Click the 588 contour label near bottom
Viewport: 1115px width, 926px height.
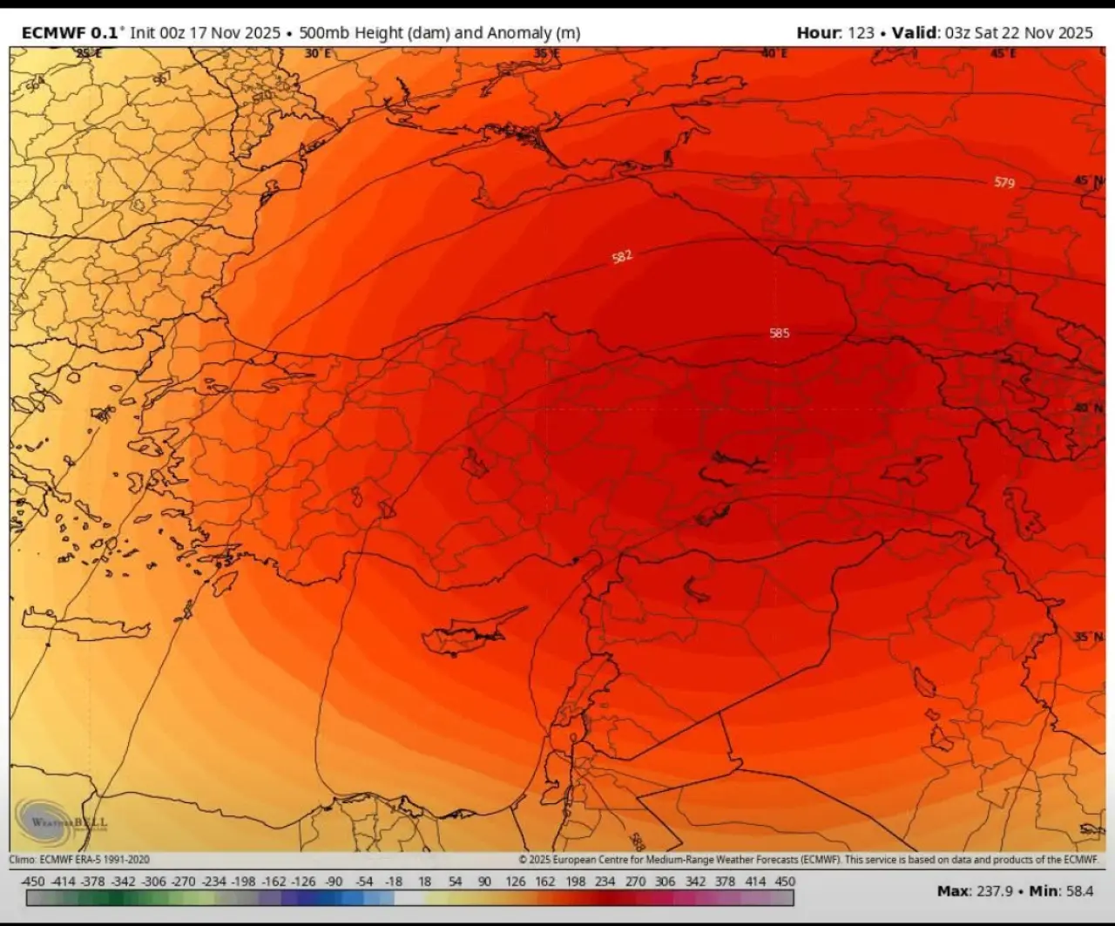(x=637, y=841)
